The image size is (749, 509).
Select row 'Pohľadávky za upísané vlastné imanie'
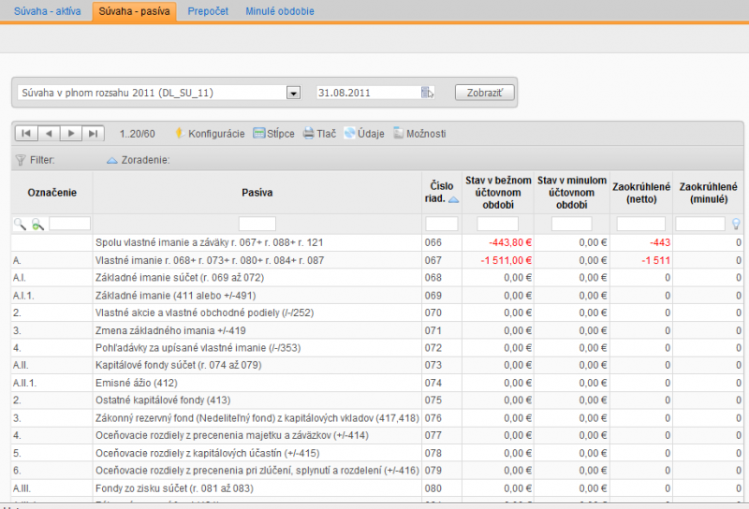tap(377, 348)
